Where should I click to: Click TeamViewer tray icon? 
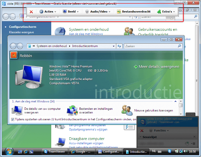(x=169, y=151)
